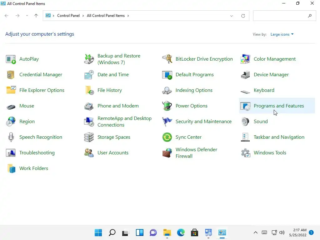Image resolution: width=320 pixels, height=240 pixels.
Task: Open the View by Large icons dropdown
Action: coord(282,34)
